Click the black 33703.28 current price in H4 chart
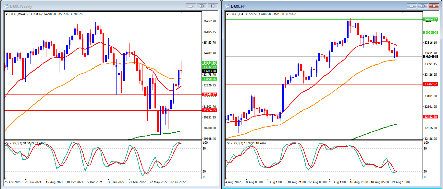The image size is (443, 189). (x=431, y=56)
